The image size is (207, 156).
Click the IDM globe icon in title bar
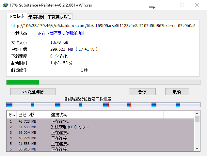pos(5,5)
